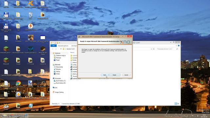210x118 pixels.
Task: Launch DAEMON Tools desktop shortcut
Action: tap(31, 27)
